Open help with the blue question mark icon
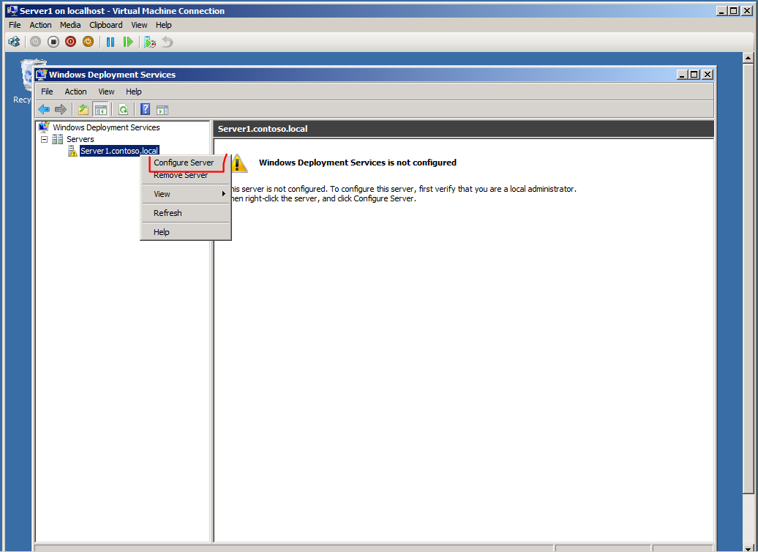758x552 pixels. (145, 110)
